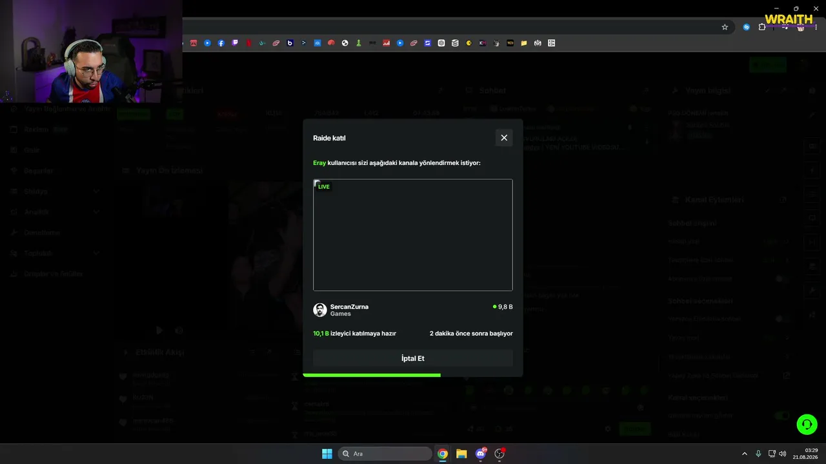This screenshot has height=464, width=826.
Task: Expand the Topluluk sidebar chevron
Action: [96, 253]
